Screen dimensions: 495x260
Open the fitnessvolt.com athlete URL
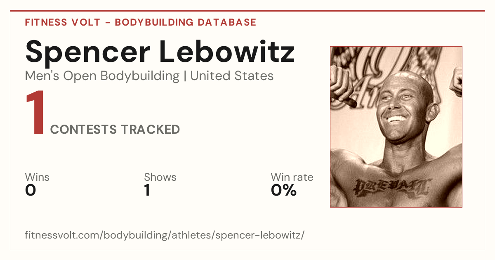pyautogui.click(x=165, y=235)
